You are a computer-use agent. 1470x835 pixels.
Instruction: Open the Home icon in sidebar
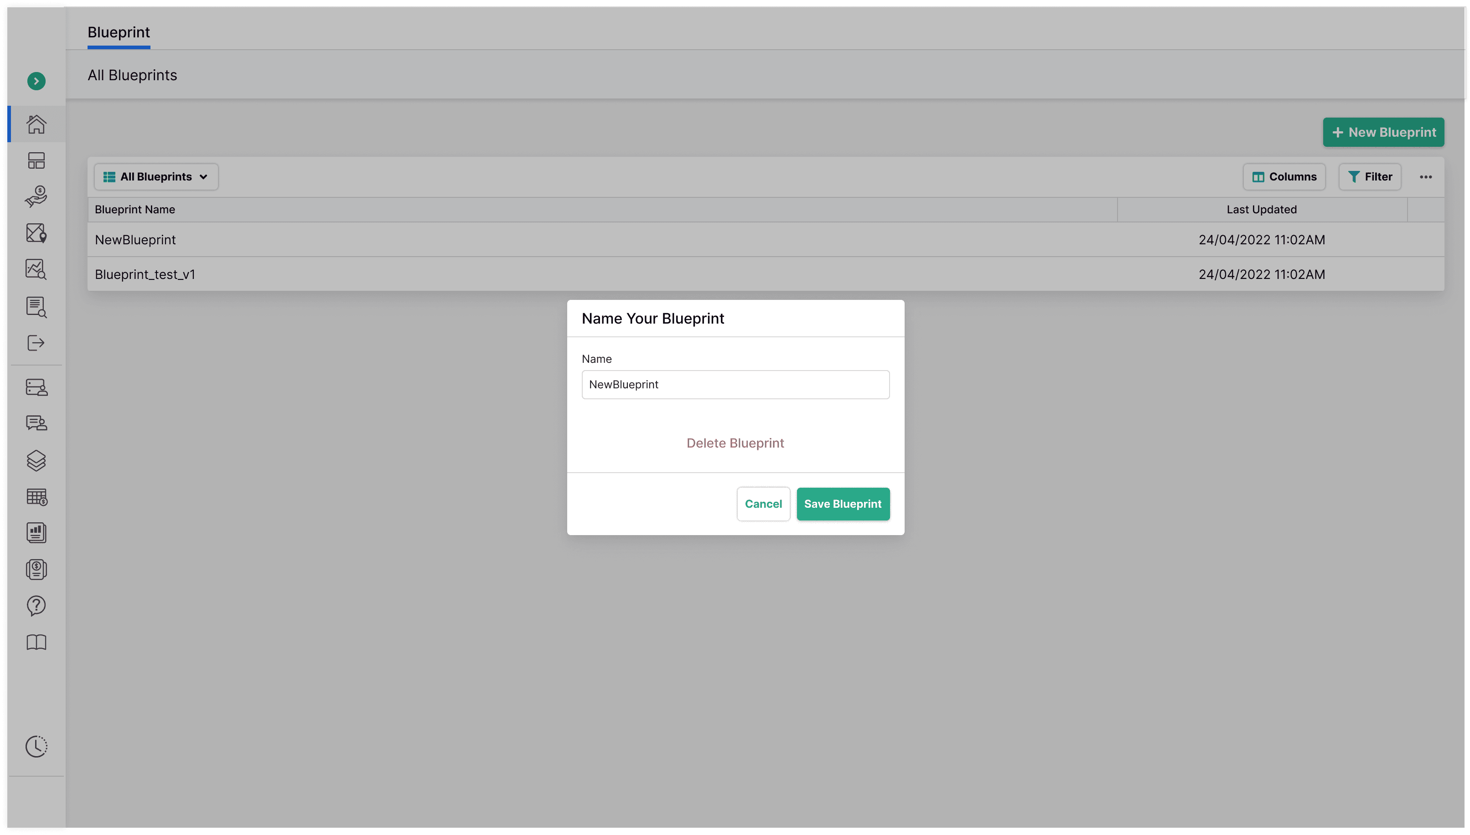[x=36, y=124]
